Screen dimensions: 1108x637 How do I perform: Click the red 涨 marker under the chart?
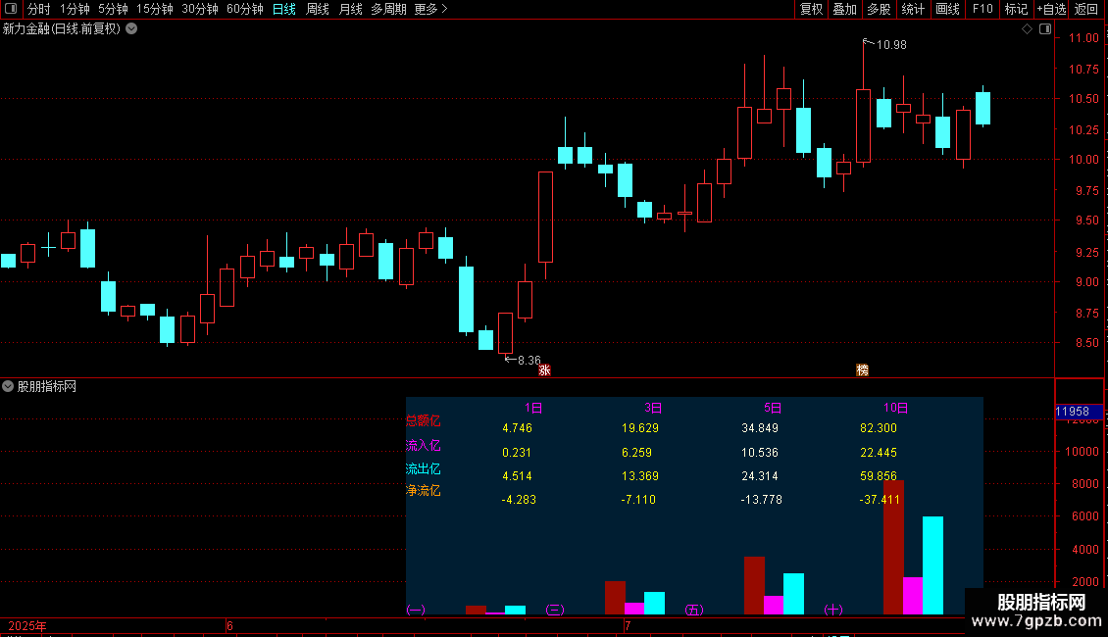click(x=544, y=370)
